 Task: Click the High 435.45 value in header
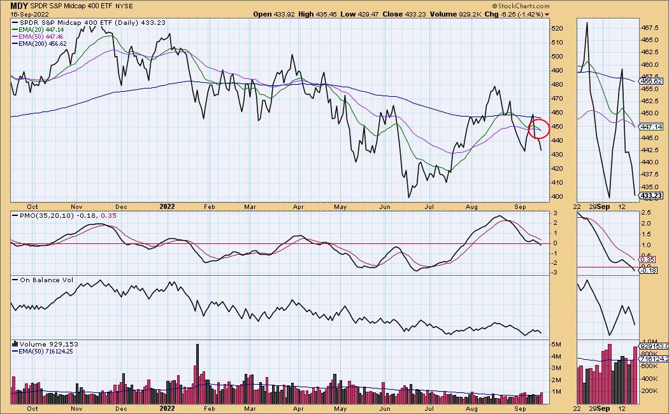coord(317,14)
